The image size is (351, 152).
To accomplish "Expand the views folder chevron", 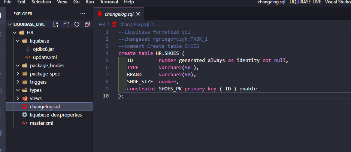I will (18, 99).
